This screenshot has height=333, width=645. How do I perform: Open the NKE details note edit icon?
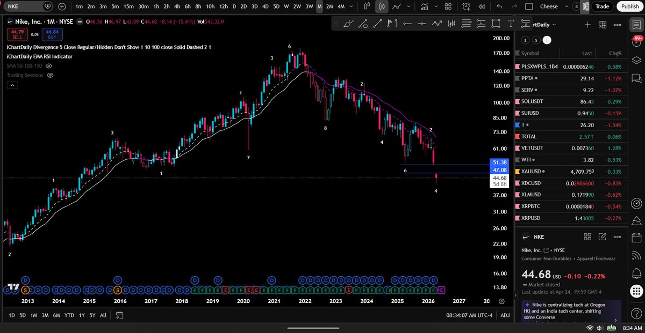coord(603,236)
